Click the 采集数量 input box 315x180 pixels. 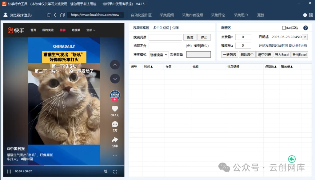198,55
